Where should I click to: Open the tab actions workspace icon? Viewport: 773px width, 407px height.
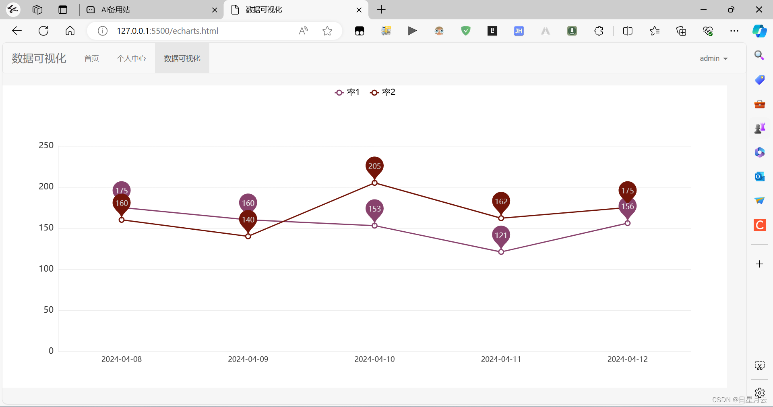(x=37, y=10)
